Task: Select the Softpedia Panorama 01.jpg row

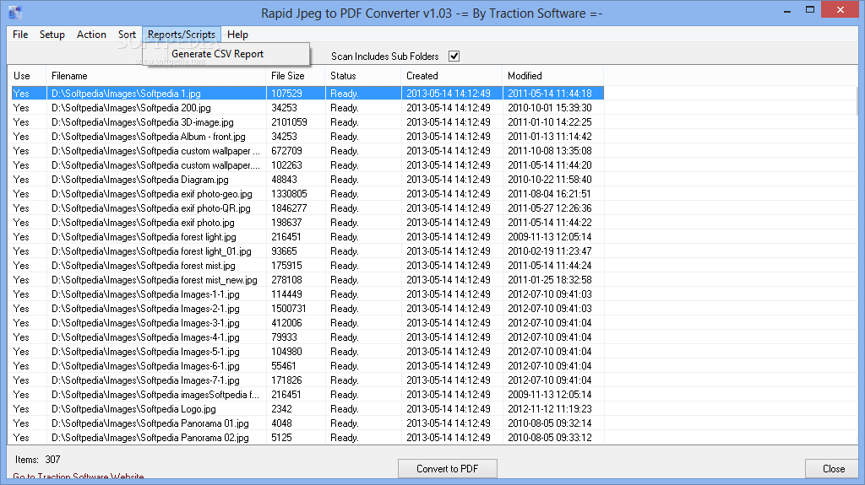Action: (307, 423)
